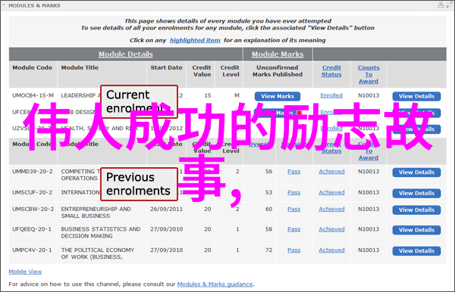
Task: Click the overall mark 60 for UMSCBW-20-2
Action: (x=268, y=209)
